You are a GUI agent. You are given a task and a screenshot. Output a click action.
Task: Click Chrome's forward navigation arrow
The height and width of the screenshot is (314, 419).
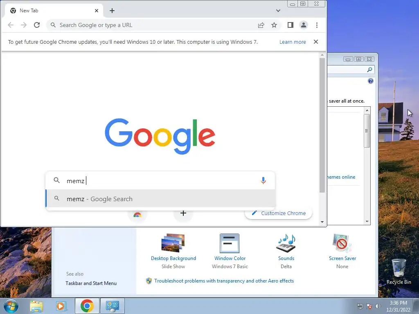pos(24,25)
